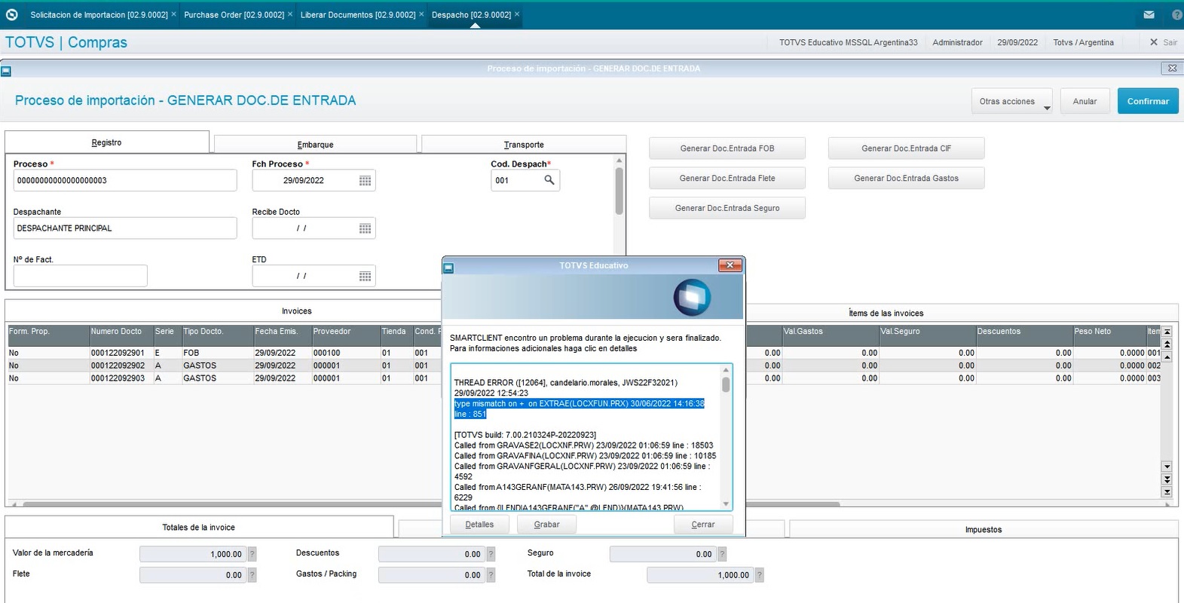Click the Totvs / Argentina label
1184x603 pixels.
tap(1083, 42)
